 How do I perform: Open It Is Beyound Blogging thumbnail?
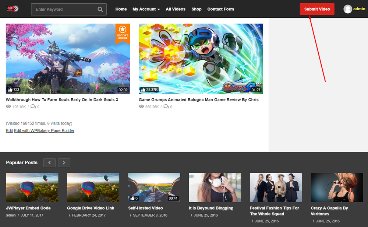pyautogui.click(x=215, y=188)
